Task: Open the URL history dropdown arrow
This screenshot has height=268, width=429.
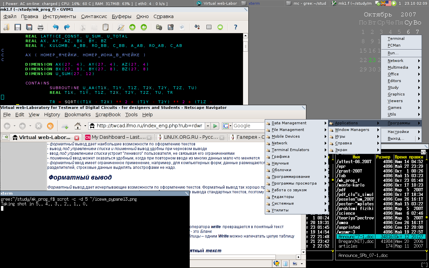Action: (208, 126)
